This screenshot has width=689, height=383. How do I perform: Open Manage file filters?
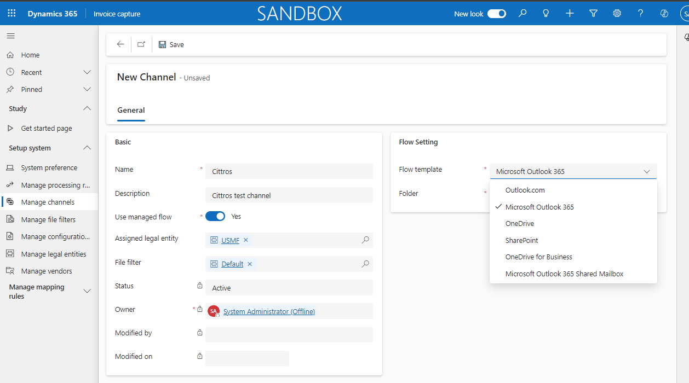coord(49,219)
